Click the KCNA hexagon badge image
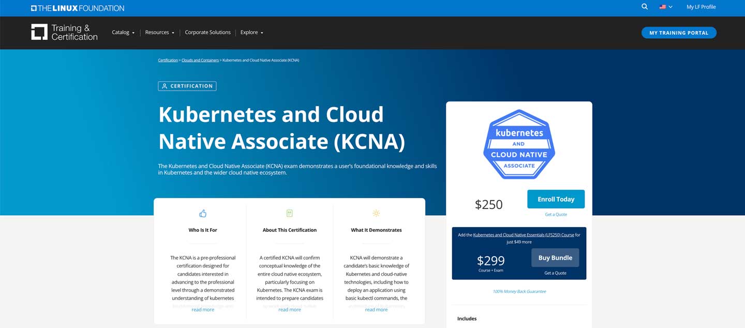The width and height of the screenshot is (745, 328). pos(519,144)
